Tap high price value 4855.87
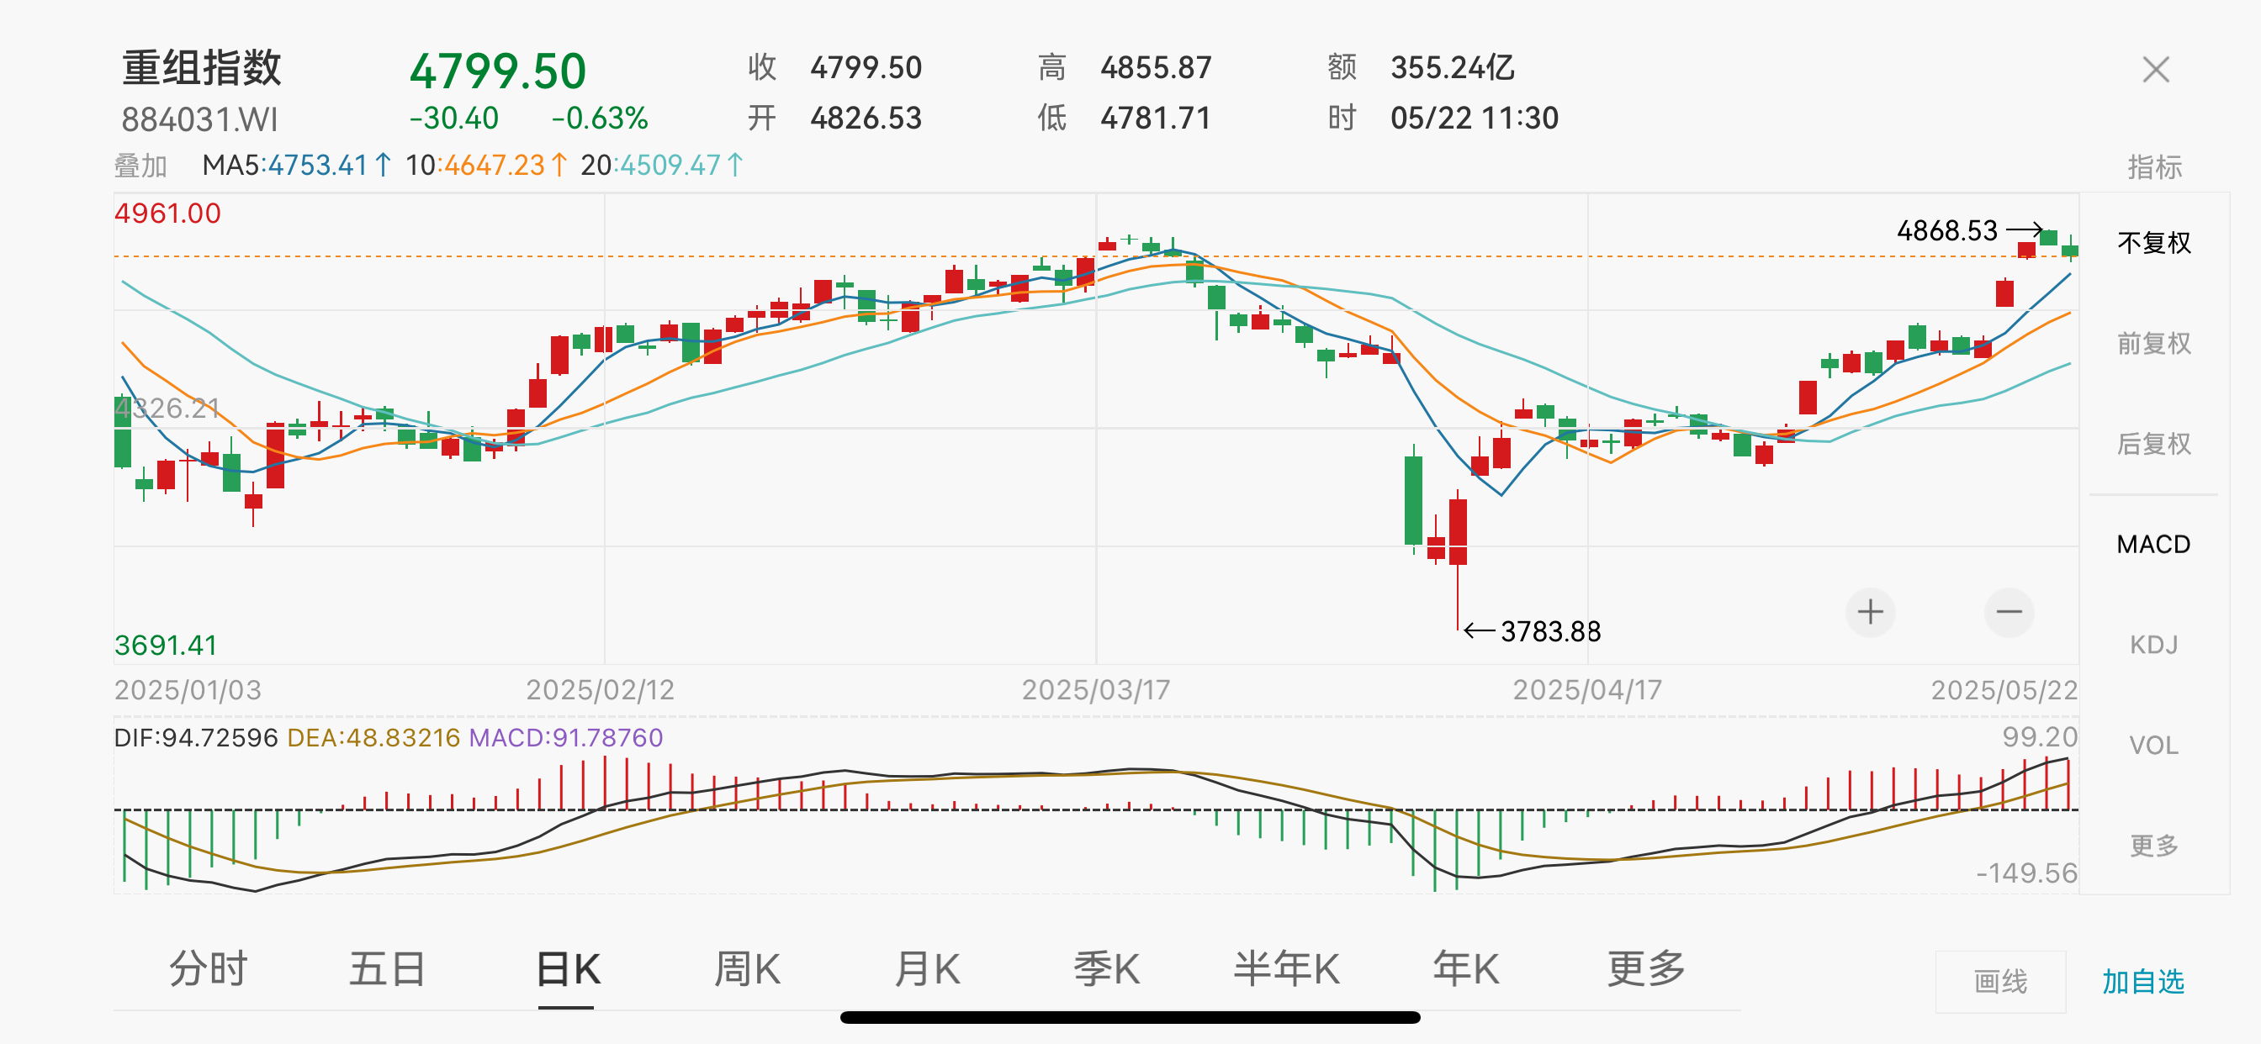The width and height of the screenshot is (2261, 1044). point(1156,67)
